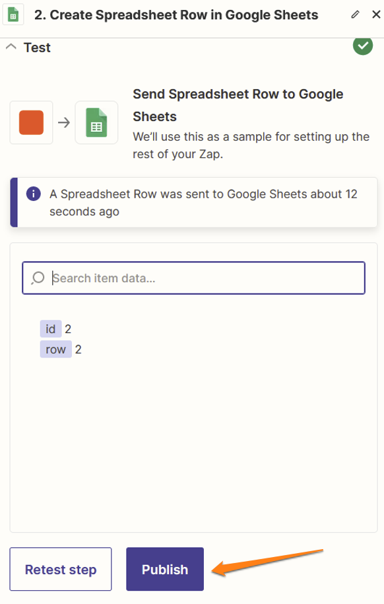
Task: Click the green test success checkmark
Action: tap(363, 46)
